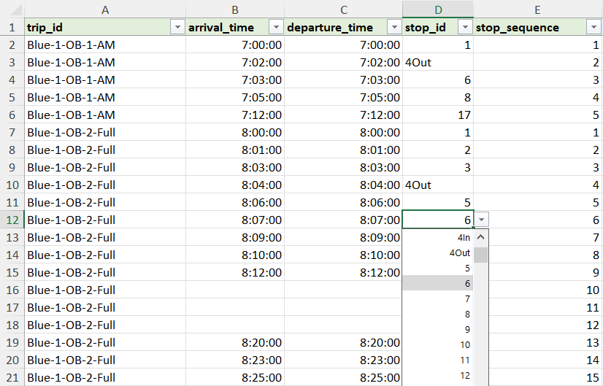The width and height of the screenshot is (603, 386).
Task: Open the arrival_time filter button
Action: tap(275, 28)
